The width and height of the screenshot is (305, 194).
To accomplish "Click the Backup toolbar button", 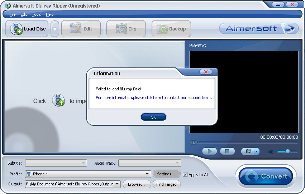I will (171, 29).
